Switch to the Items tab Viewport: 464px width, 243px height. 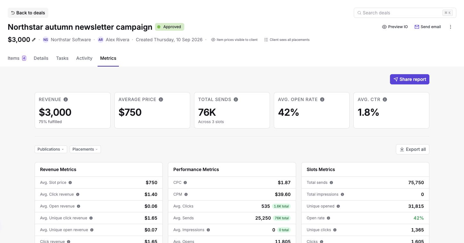17,58
